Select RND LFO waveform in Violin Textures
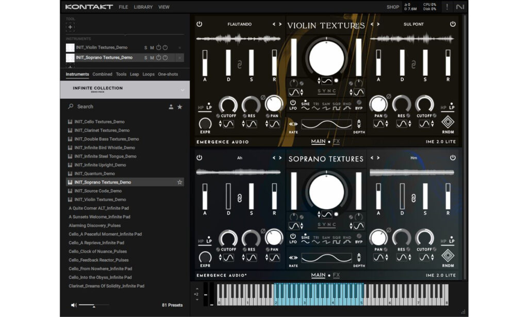 [347, 106]
